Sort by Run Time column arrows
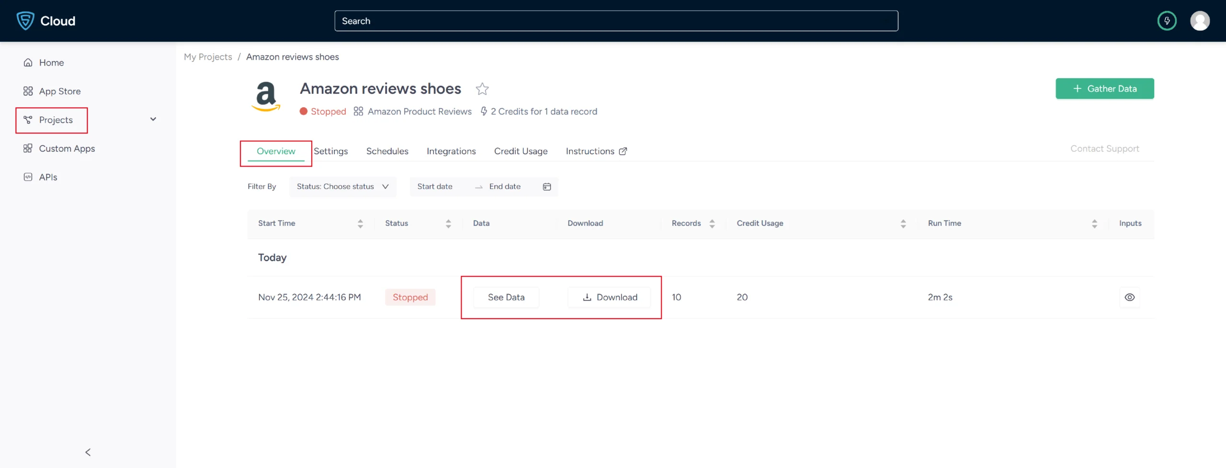Image resolution: width=1226 pixels, height=468 pixels. click(x=1094, y=223)
